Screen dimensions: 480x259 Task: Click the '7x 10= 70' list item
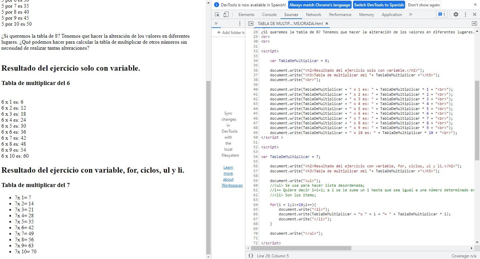point(25,252)
